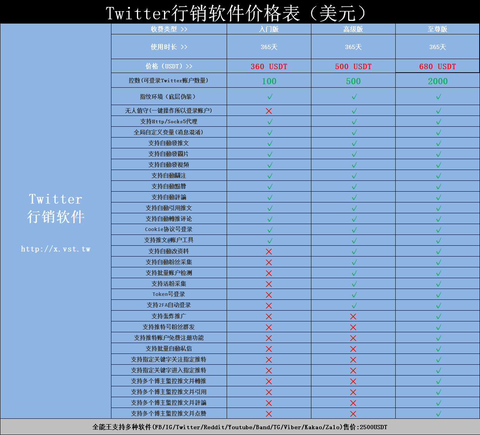
Task: Click the 支持推文@账户工具 row label
Action: (x=169, y=240)
